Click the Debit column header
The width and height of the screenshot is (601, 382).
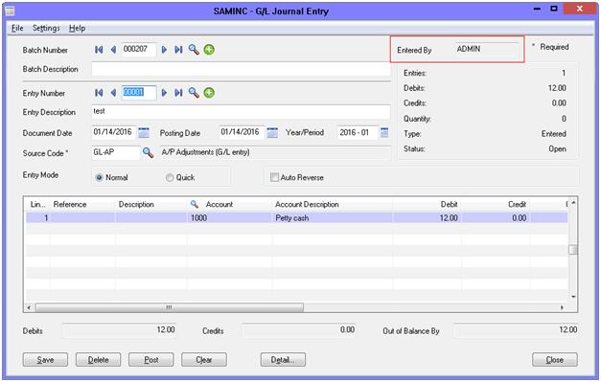pos(427,204)
